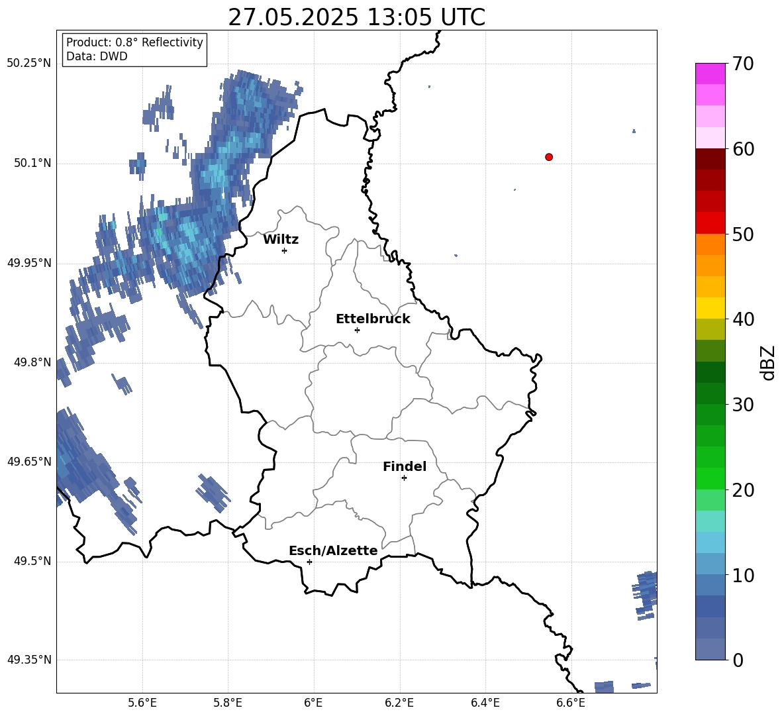Click the 'Findel' city label
The height and width of the screenshot is (716, 784).
405,466
